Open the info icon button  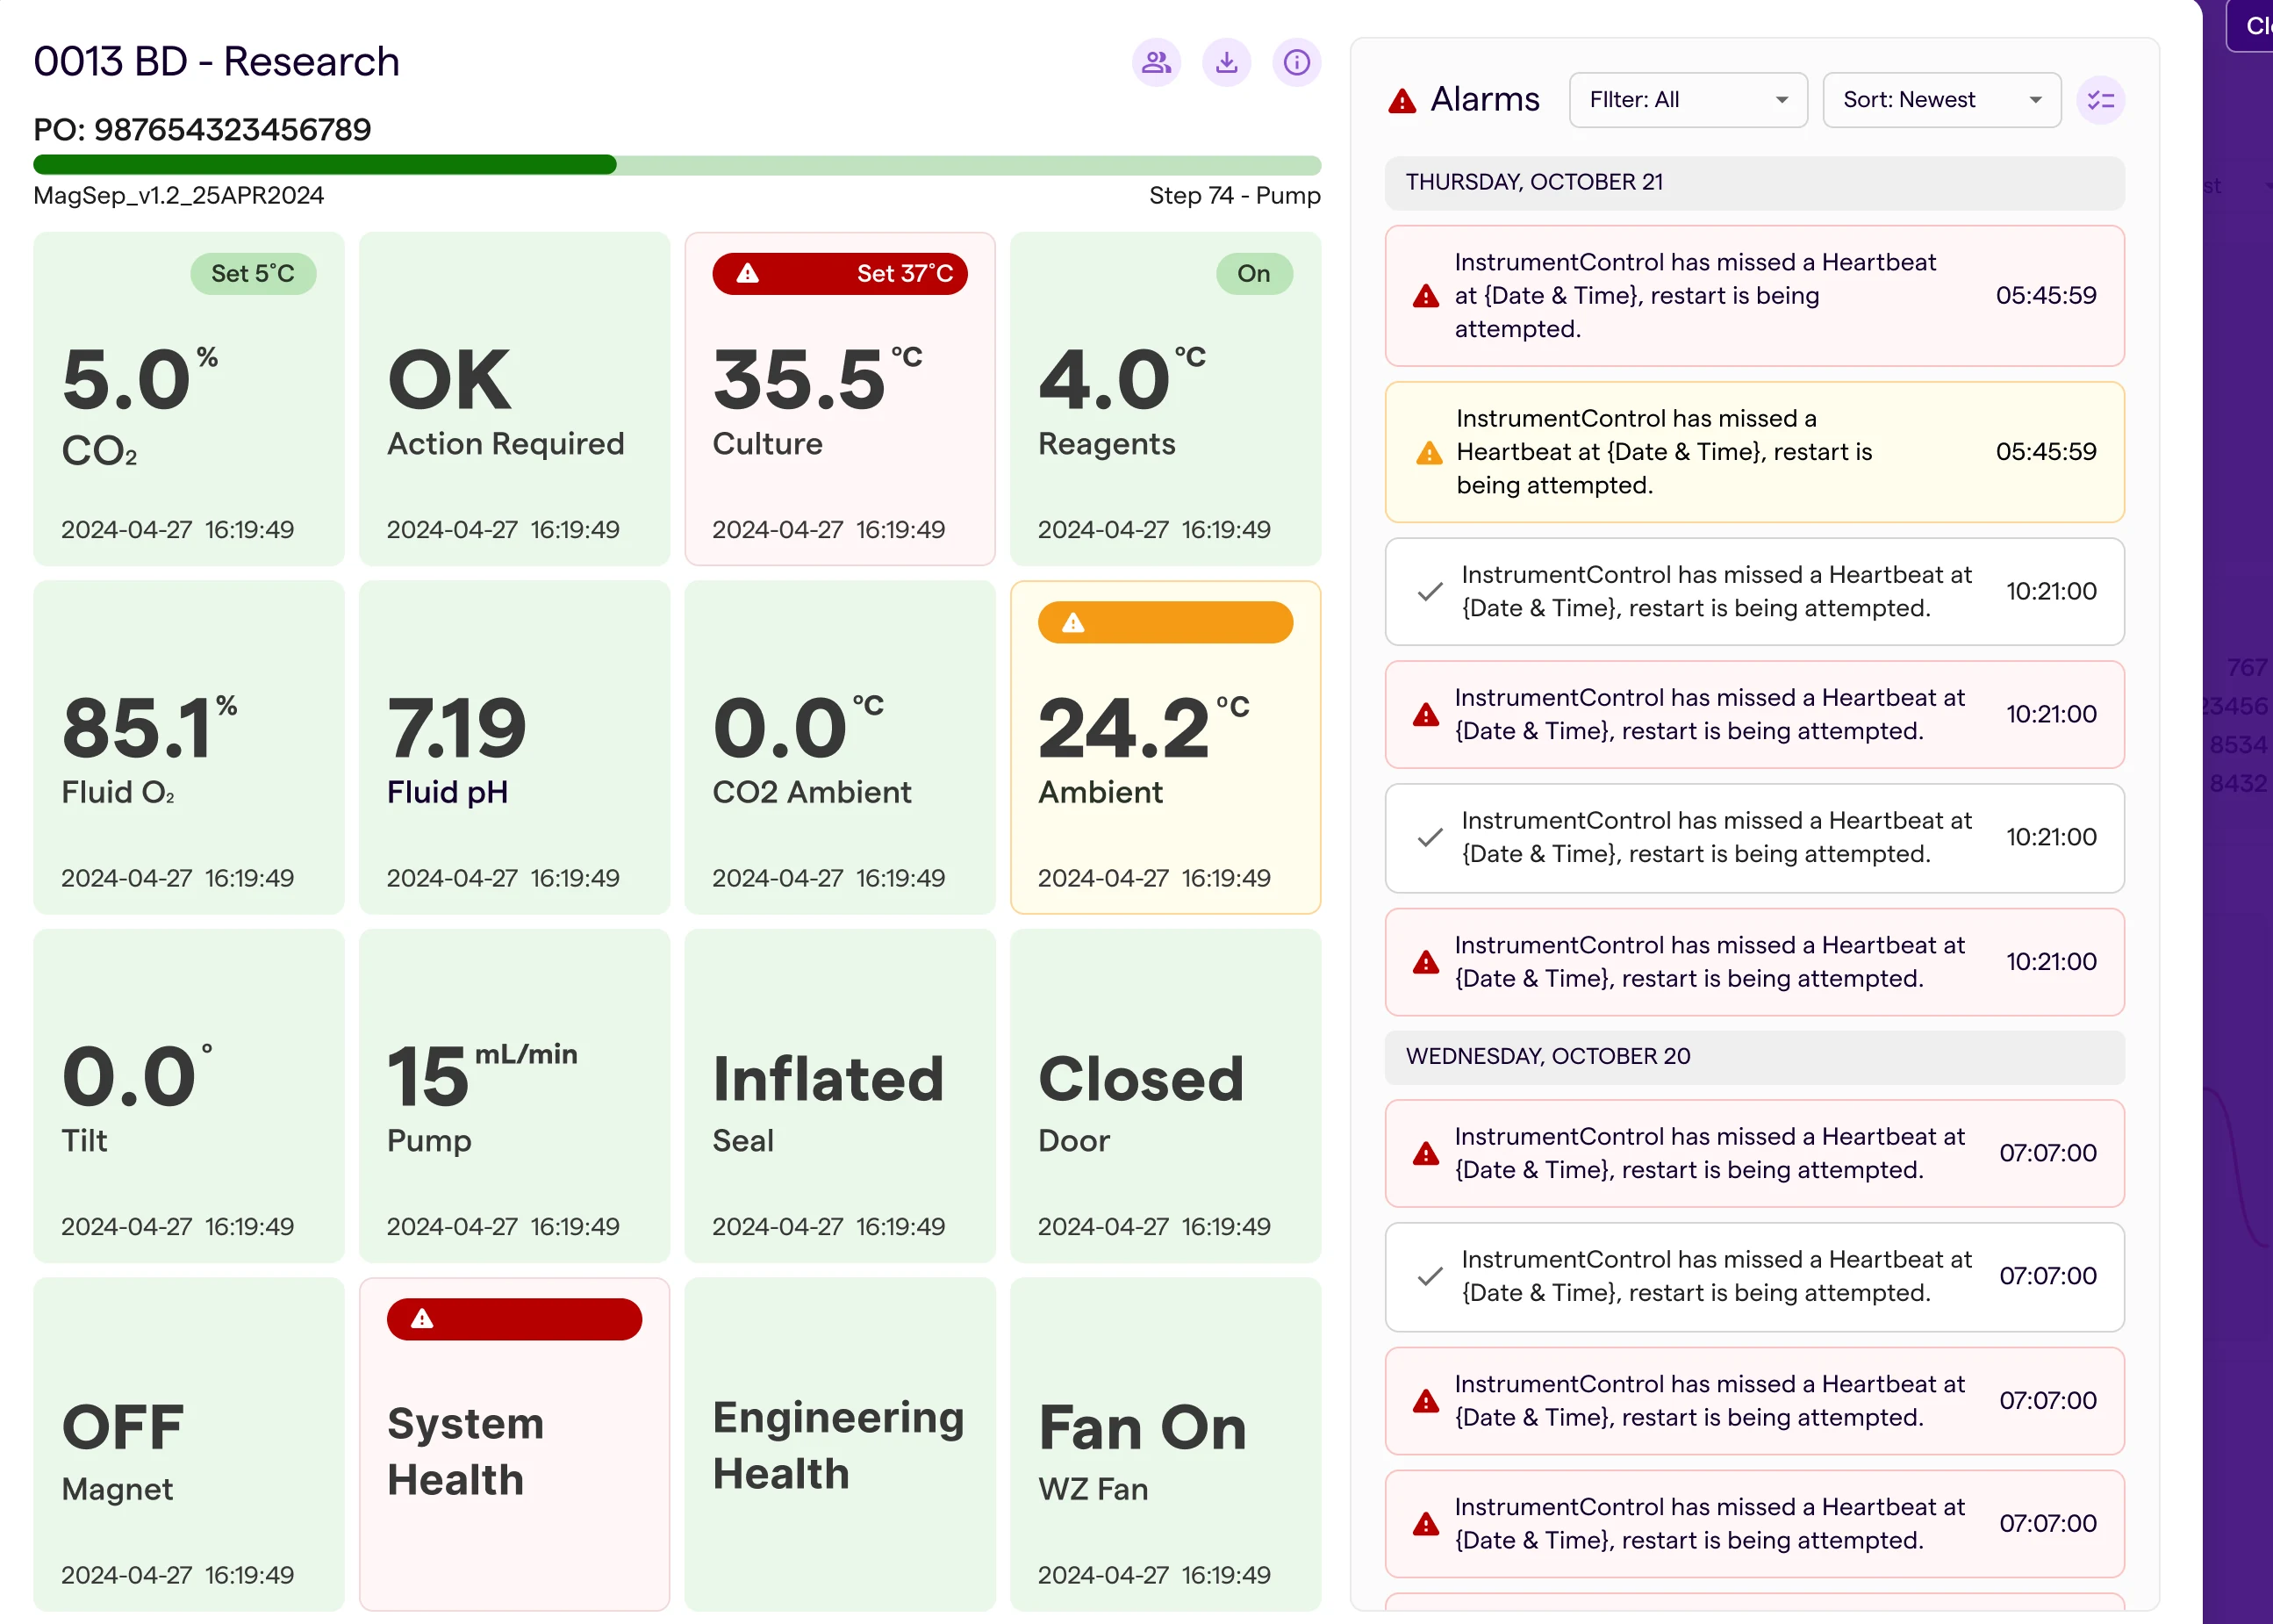(x=1296, y=63)
